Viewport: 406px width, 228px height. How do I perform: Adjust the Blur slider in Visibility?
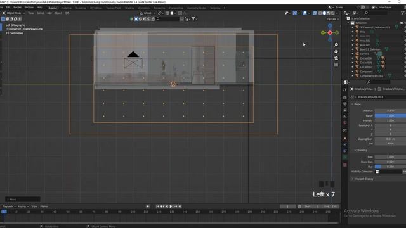point(390,167)
